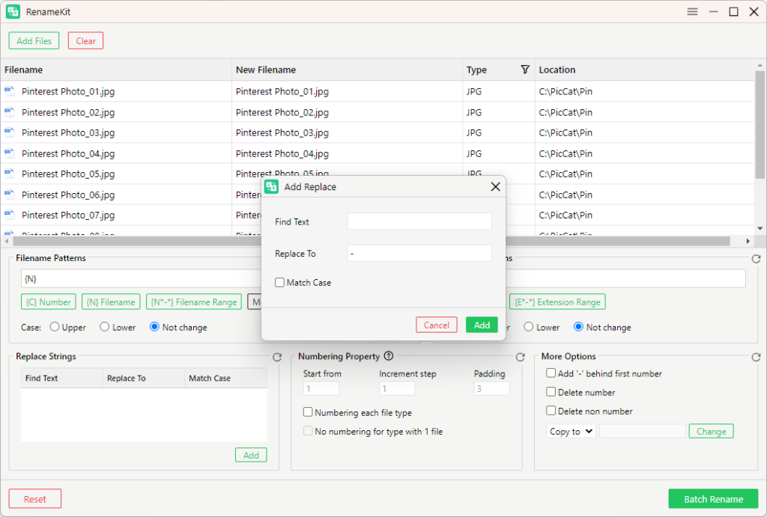This screenshot has height=517, width=767.
Task: Click file icon of Pinterest Photo_06.jpg
Action: (x=9, y=195)
